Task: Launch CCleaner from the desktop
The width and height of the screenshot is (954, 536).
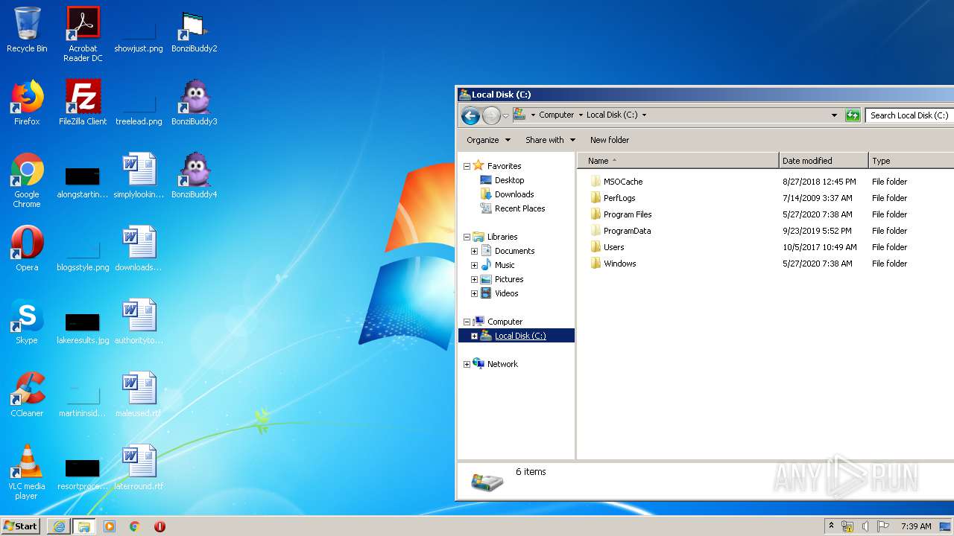Action: point(27,395)
